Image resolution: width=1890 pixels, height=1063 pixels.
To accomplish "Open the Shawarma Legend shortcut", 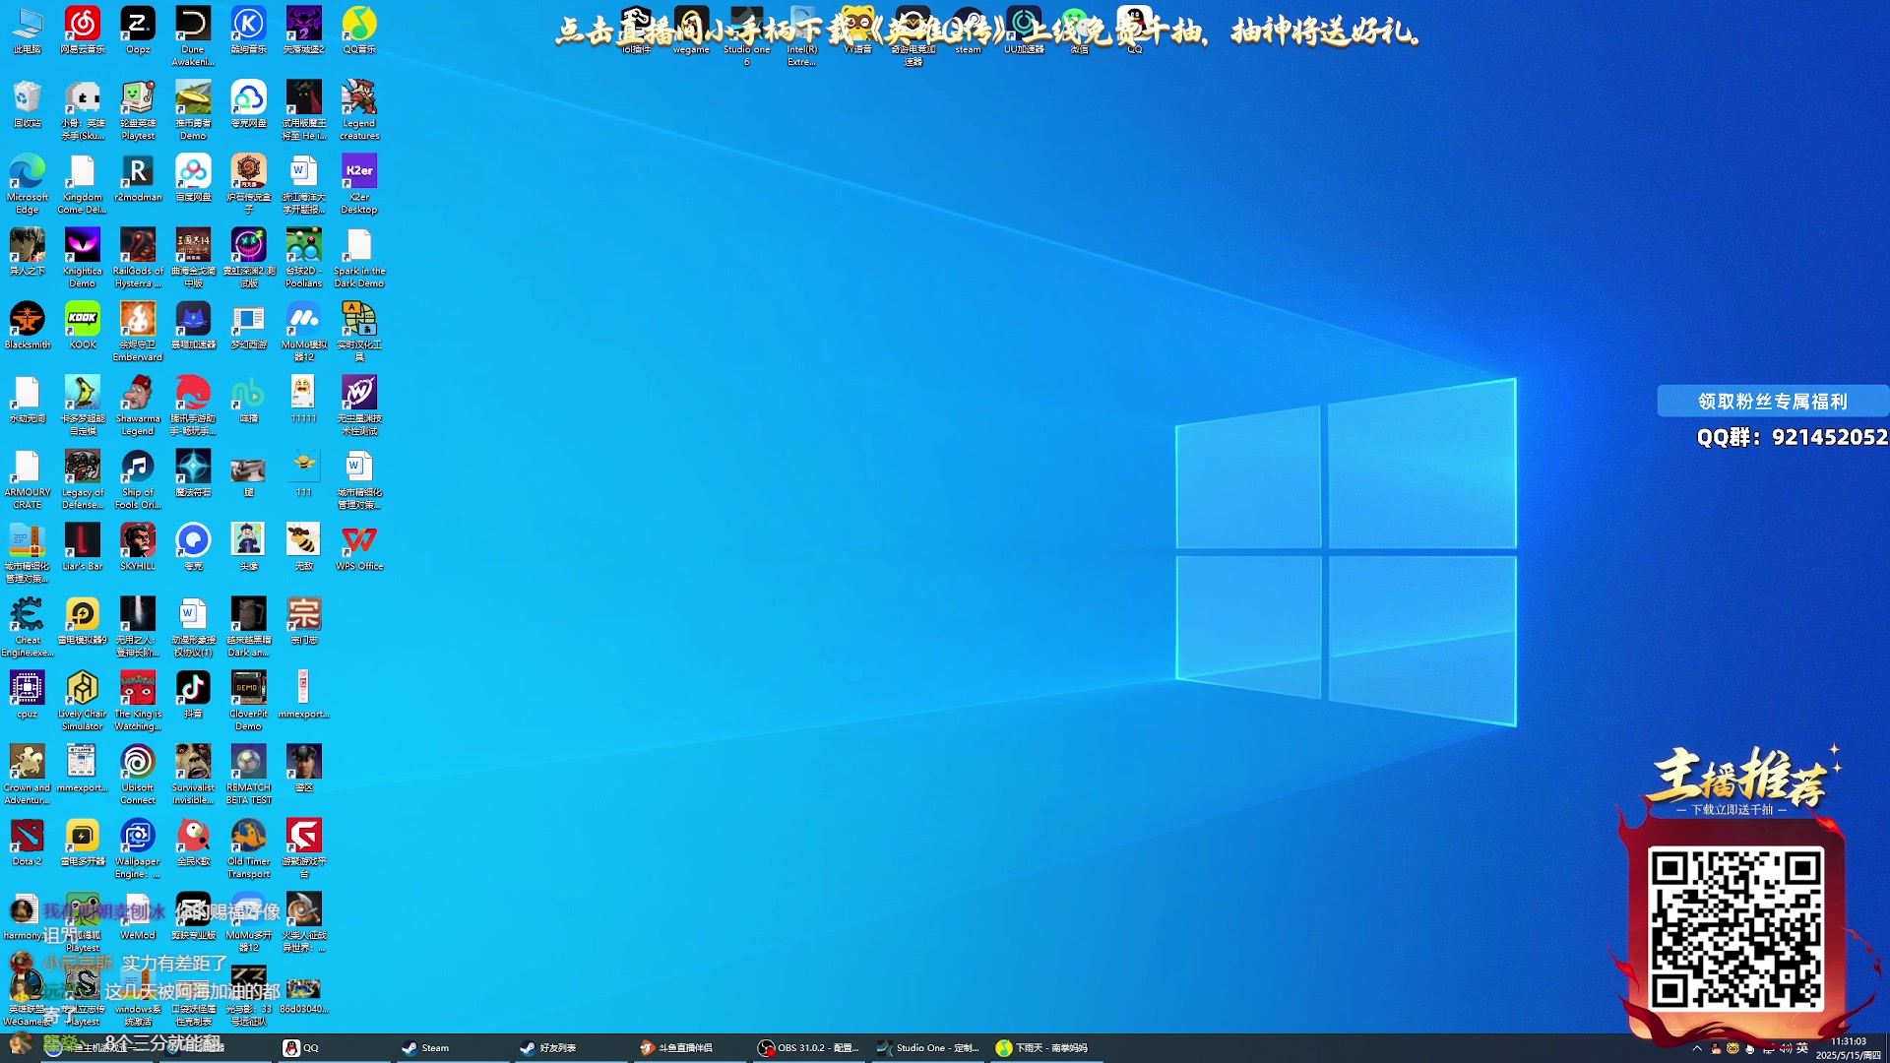I will pyautogui.click(x=138, y=406).
